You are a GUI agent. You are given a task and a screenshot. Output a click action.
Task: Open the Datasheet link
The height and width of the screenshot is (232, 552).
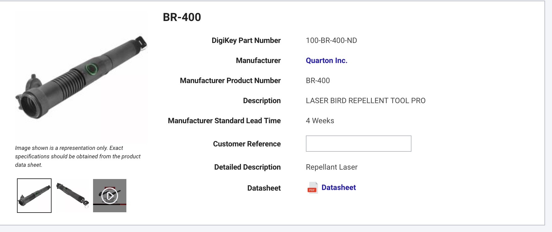339,187
